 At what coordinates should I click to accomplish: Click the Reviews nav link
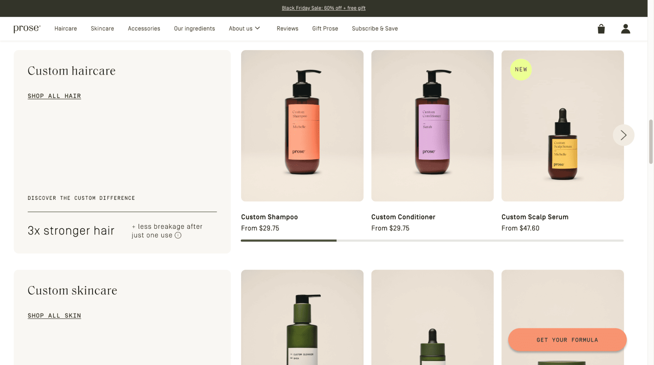(287, 29)
